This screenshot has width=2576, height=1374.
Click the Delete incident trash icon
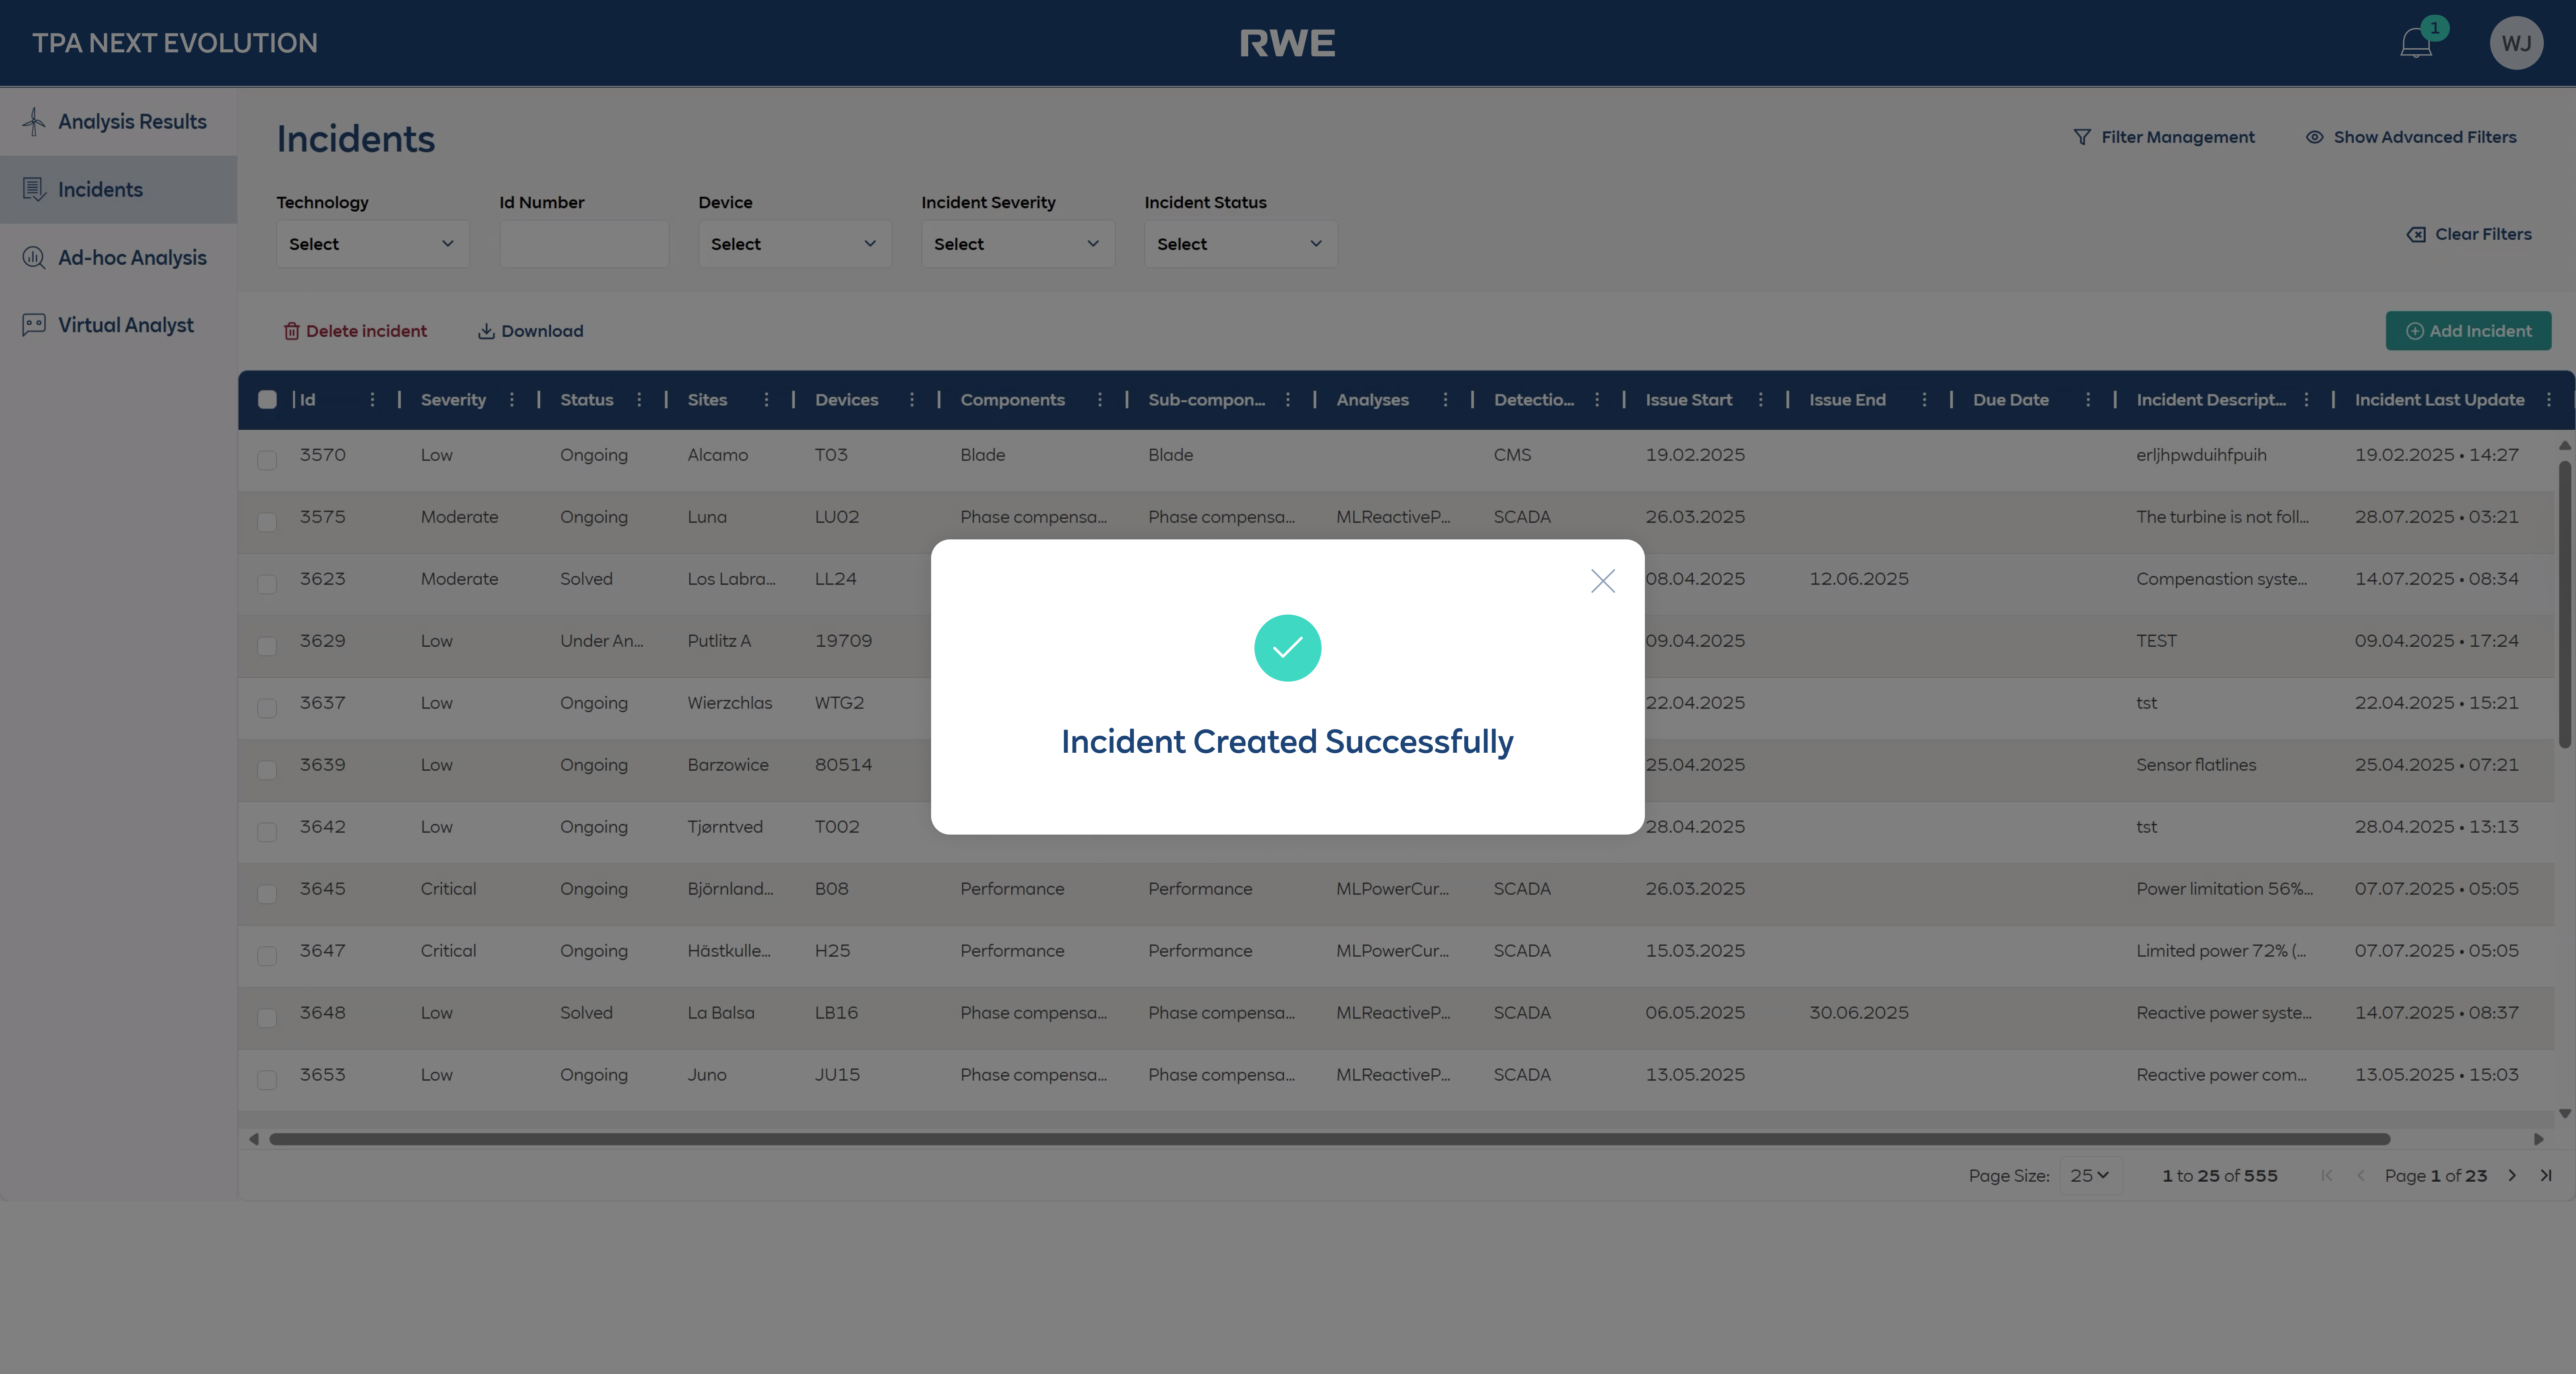[x=291, y=331]
